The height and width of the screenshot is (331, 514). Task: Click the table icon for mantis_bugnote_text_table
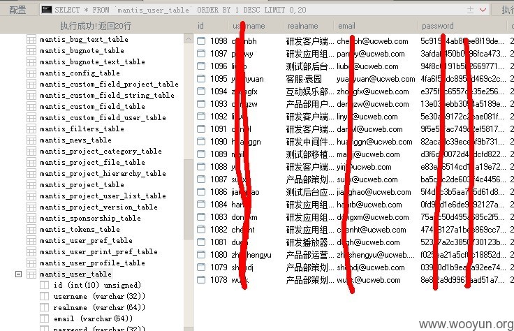point(31,61)
